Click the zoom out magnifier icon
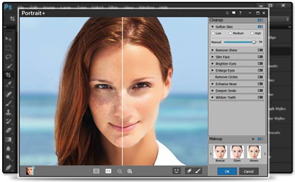Image resolution: width=295 pixels, height=182 pixels. tap(119, 171)
